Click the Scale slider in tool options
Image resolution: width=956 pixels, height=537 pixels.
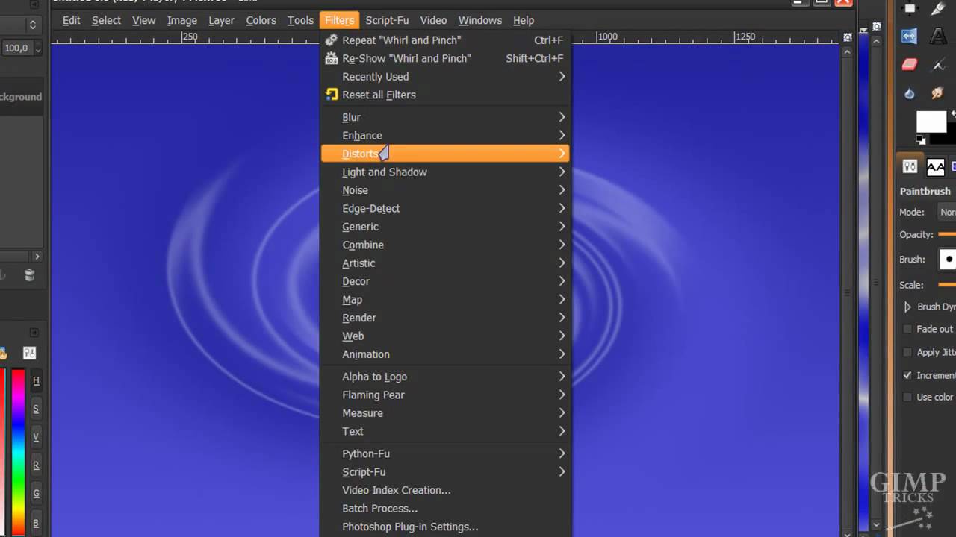tap(947, 284)
